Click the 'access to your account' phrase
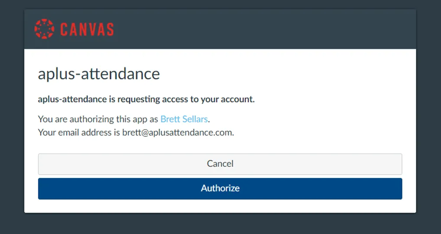 click(208, 99)
